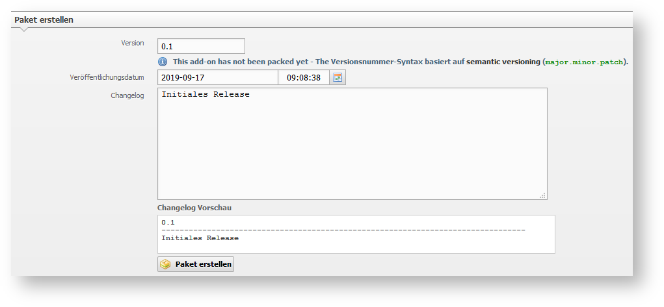The height and width of the screenshot is (307, 664).
Task: Click the Changelog Vorschau preview box
Action: pyautogui.click(x=356, y=234)
